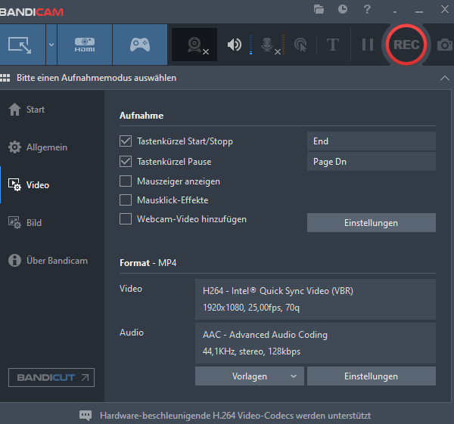Viewport: 454px width, 424px height.
Task: Click the End hotkey field
Action: [x=372, y=141]
